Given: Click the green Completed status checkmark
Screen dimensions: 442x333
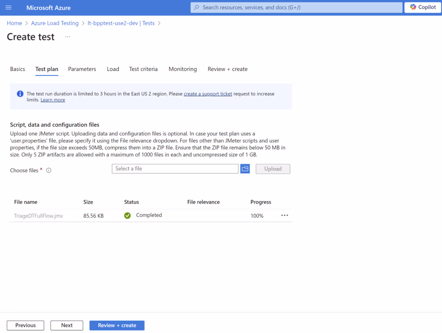Looking at the screenshot, I should point(127,216).
